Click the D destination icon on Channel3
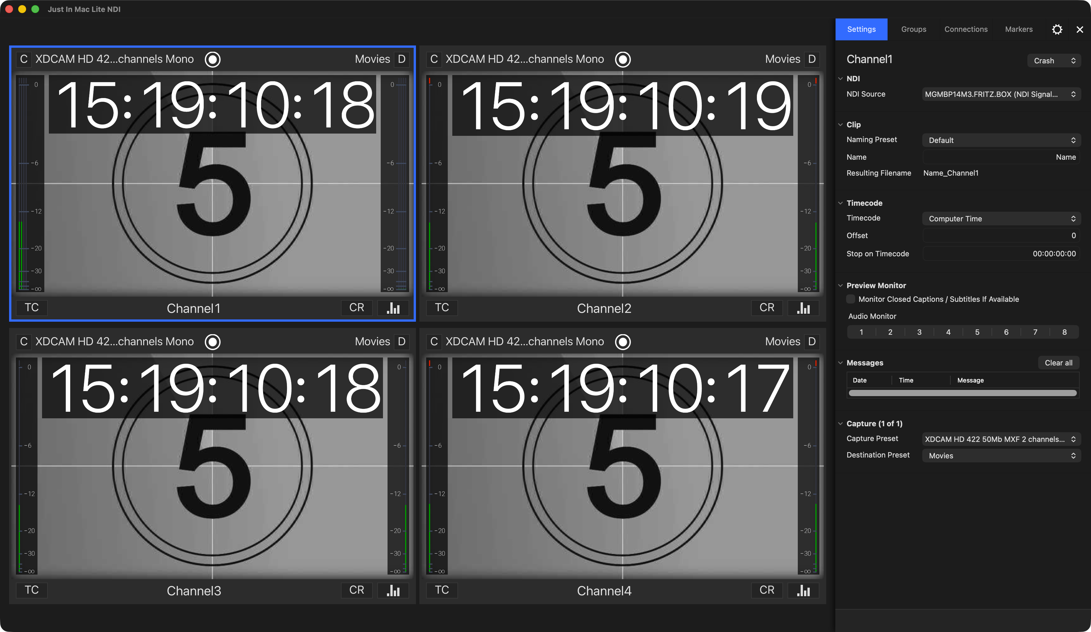This screenshot has height=632, width=1091. pyautogui.click(x=401, y=342)
